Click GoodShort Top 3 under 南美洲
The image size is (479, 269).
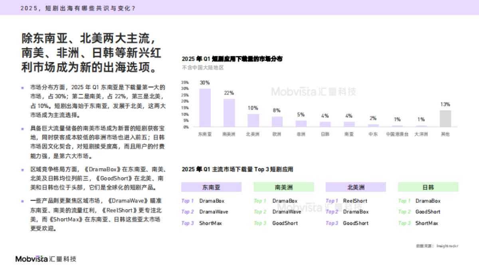[285, 223]
